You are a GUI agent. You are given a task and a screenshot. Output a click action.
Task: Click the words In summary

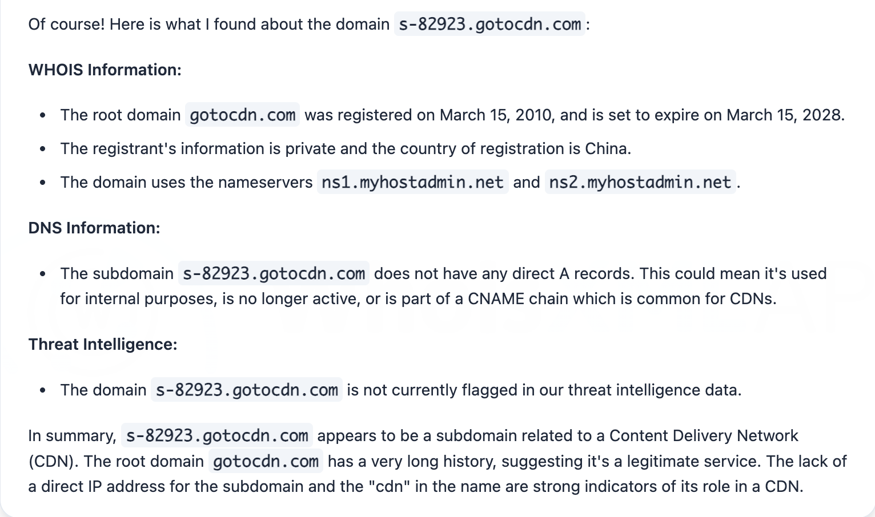point(72,436)
